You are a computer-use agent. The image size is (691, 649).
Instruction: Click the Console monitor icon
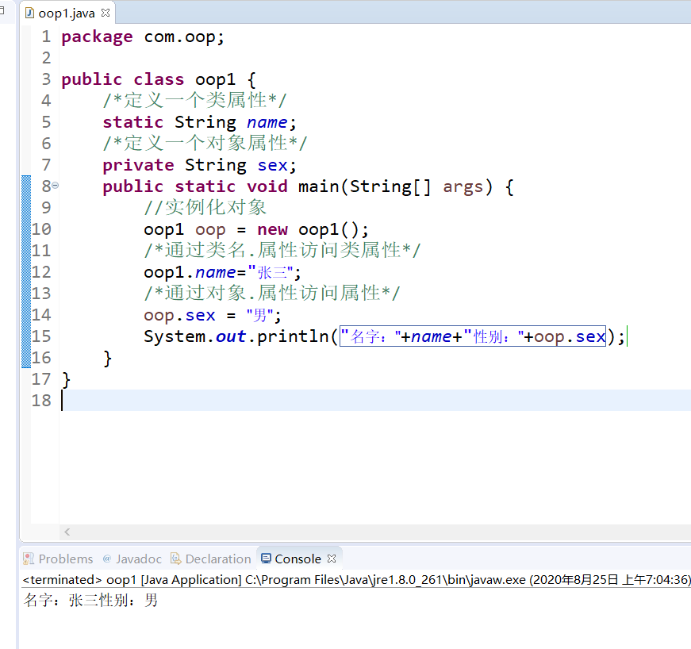pyautogui.click(x=266, y=559)
